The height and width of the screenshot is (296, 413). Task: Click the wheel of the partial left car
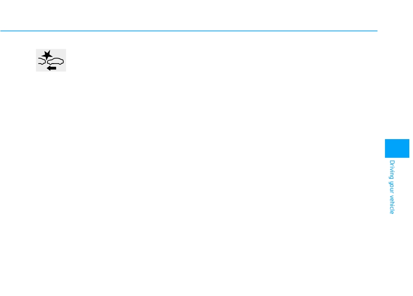pos(42,64)
